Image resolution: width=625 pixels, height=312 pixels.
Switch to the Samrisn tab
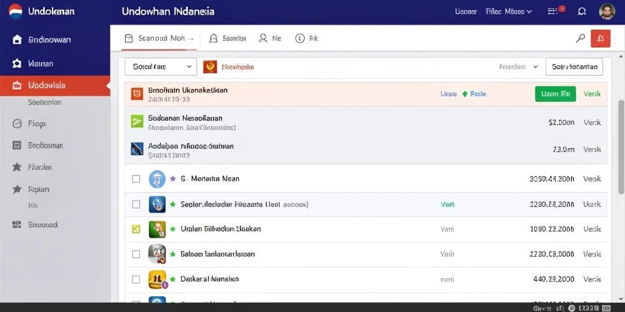click(228, 38)
